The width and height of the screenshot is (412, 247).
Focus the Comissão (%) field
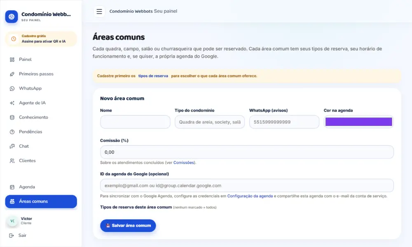click(247, 152)
